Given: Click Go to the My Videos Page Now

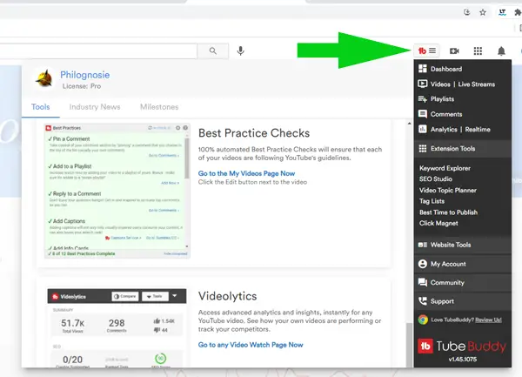Looking at the screenshot, I should [246, 173].
